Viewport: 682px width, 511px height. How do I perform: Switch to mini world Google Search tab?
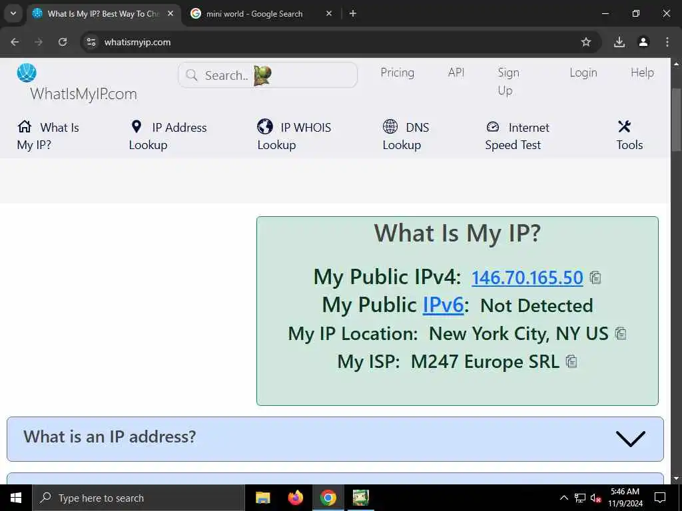coord(261,13)
